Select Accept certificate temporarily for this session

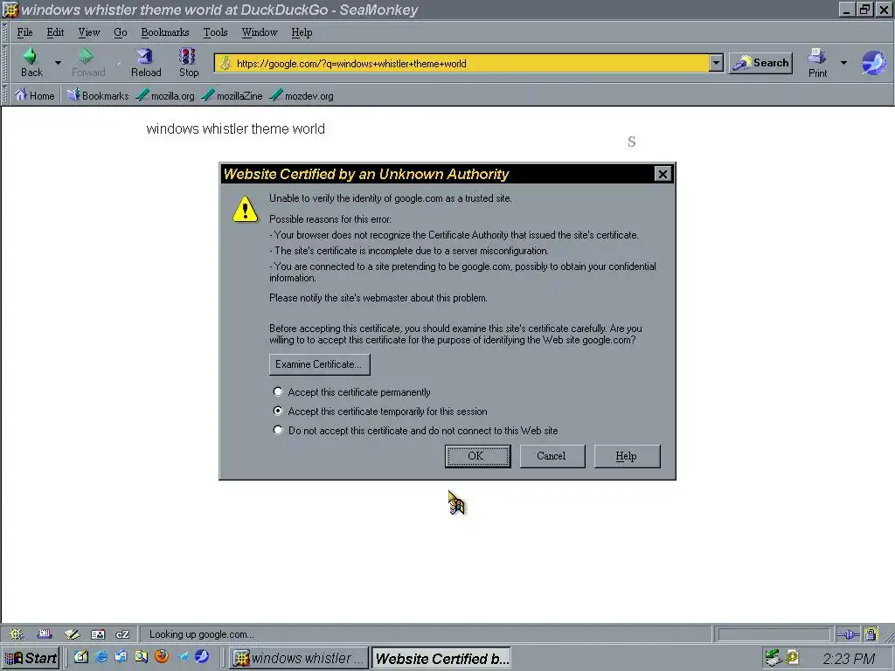(x=278, y=411)
